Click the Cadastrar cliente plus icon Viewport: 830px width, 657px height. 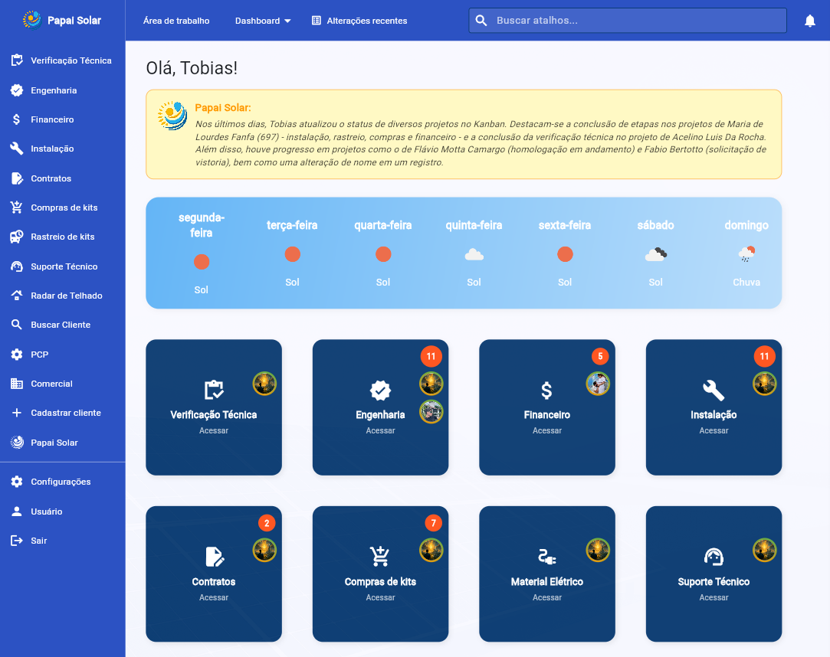pos(17,413)
